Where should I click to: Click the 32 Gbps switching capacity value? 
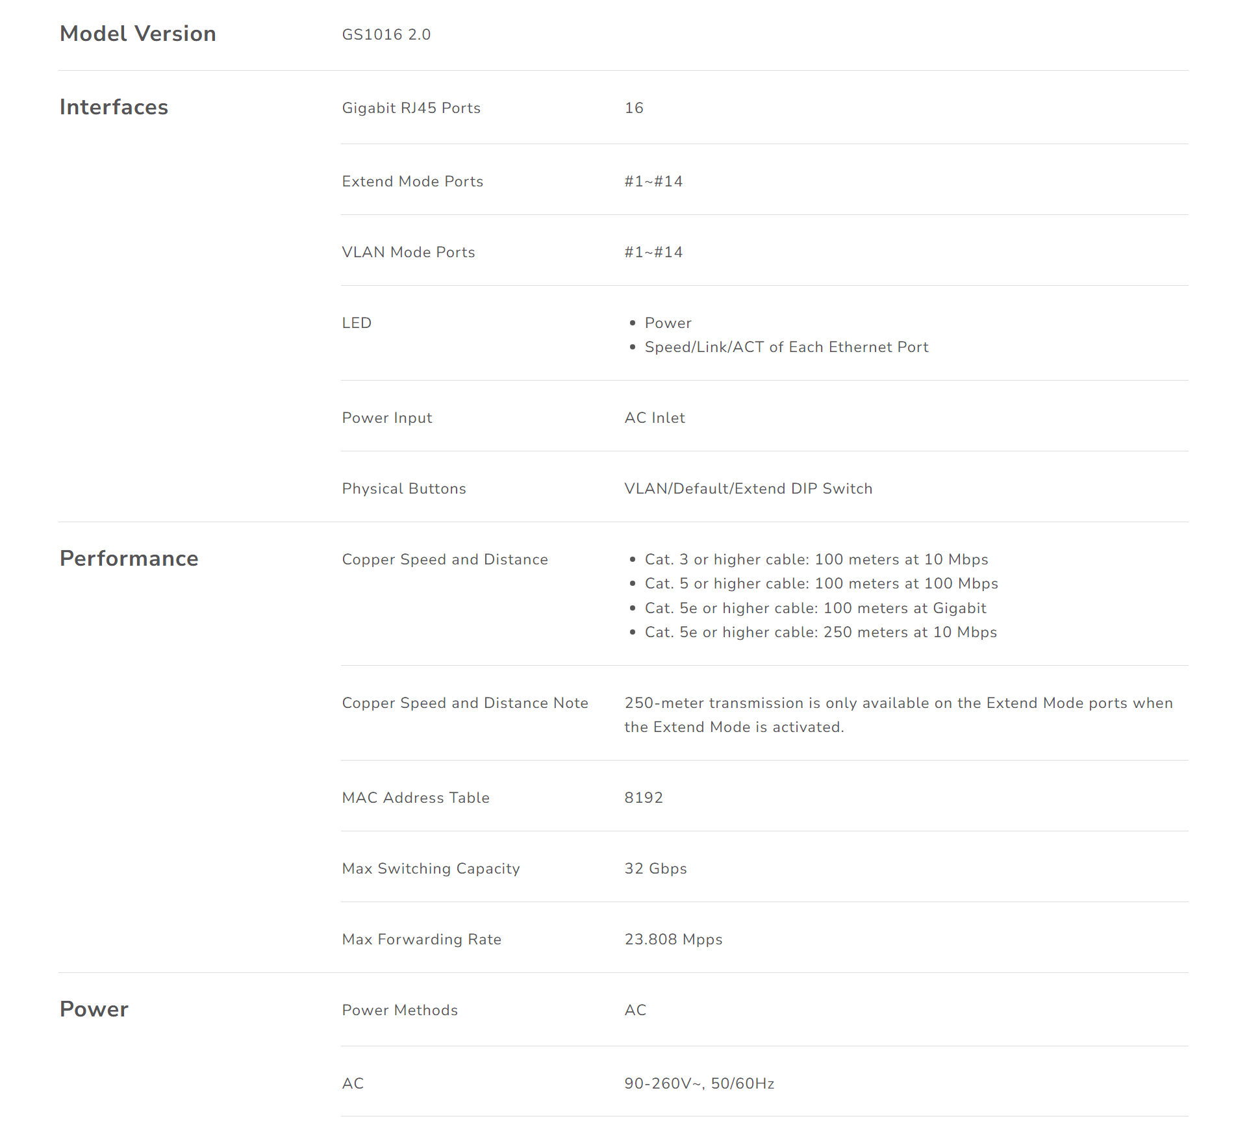[x=655, y=868]
